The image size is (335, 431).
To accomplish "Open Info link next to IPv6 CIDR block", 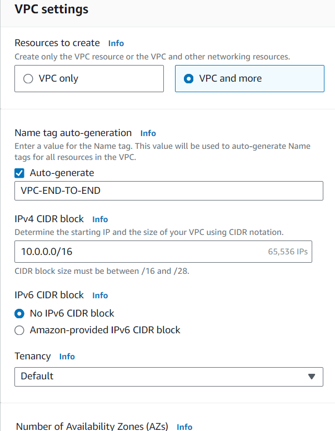I will [x=100, y=295].
